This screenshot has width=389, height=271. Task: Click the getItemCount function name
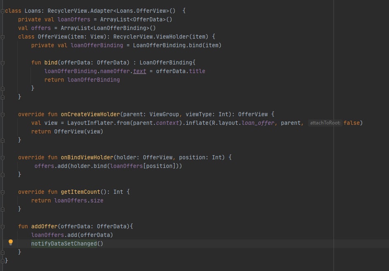pyautogui.click(x=81, y=192)
